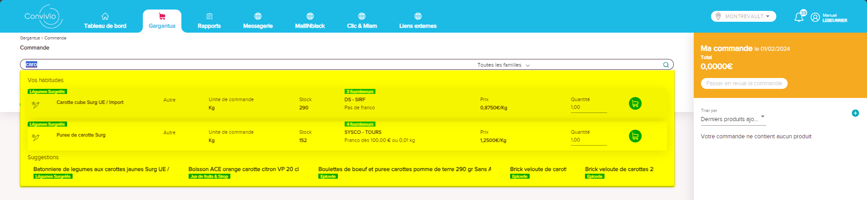Click the Convivio logo
The image size is (867, 200).
click(x=43, y=17)
